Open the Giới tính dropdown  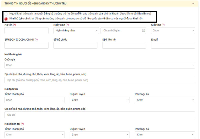tap(173, 31)
